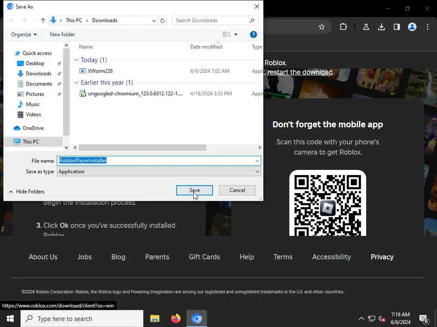Click the Back arrow in Save As dialog
Image resolution: width=437 pixels, height=327 pixels.
point(12,20)
